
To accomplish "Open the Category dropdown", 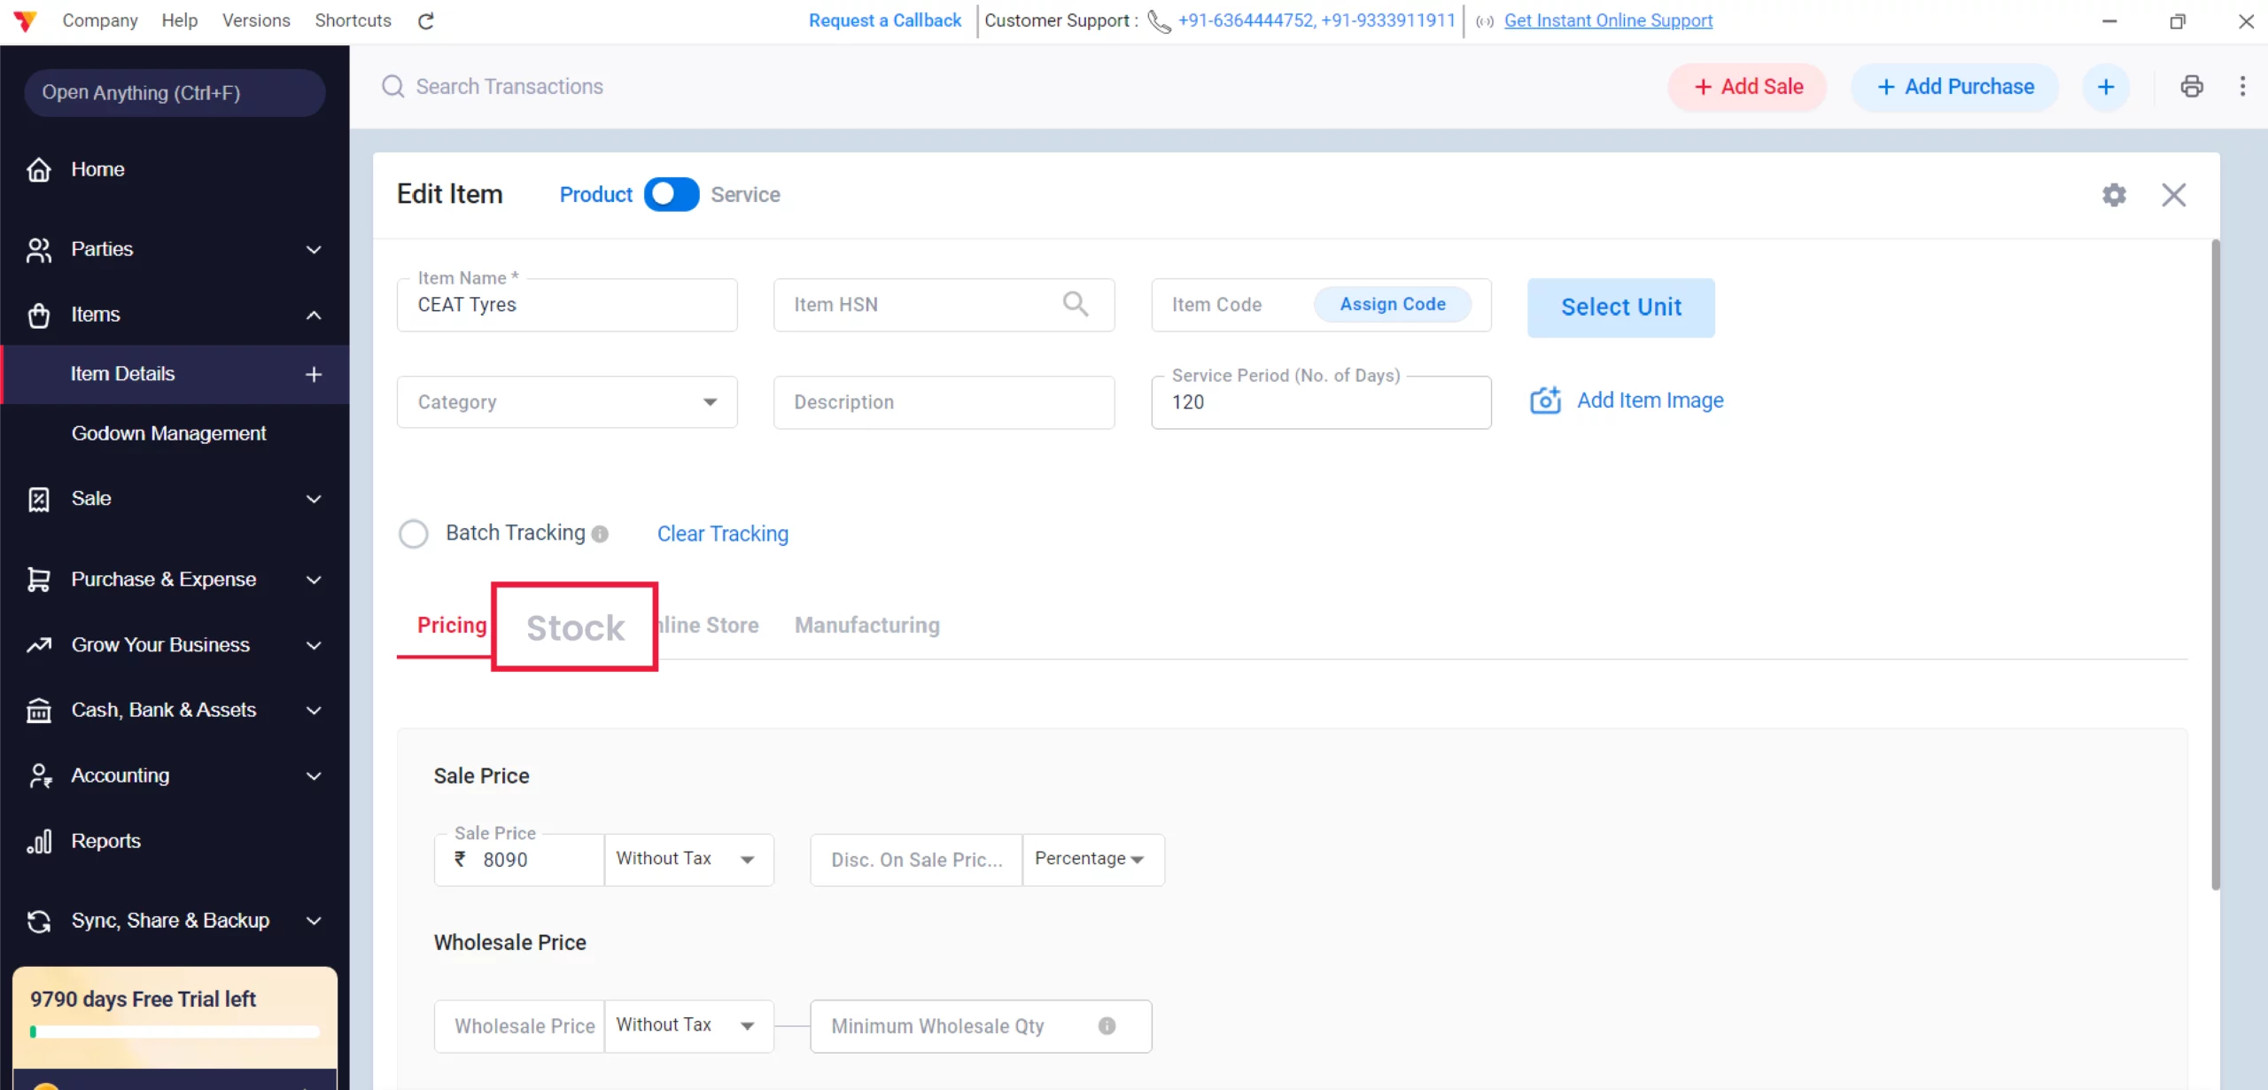I will (x=709, y=401).
